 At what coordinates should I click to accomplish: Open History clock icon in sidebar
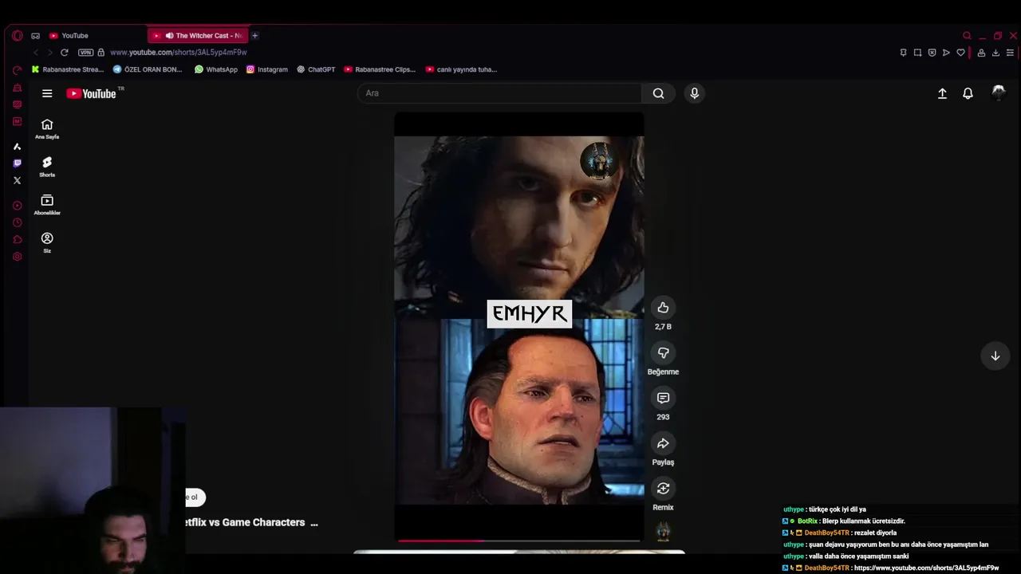[x=17, y=222]
